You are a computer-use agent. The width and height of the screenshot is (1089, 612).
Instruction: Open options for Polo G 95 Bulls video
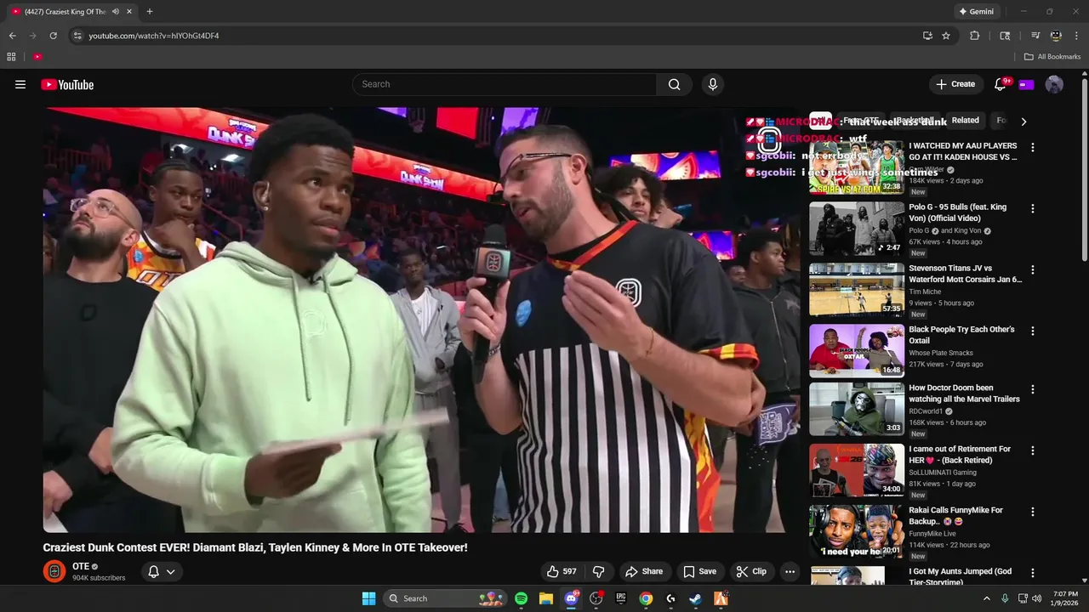[1033, 208]
